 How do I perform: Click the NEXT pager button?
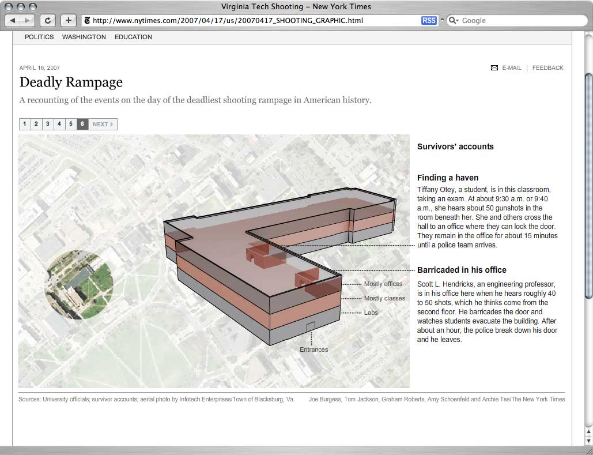pos(103,124)
